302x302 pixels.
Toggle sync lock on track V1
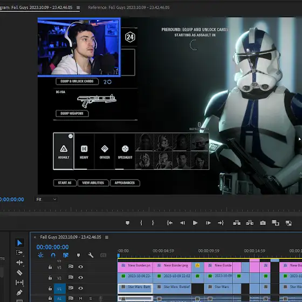point(71,288)
